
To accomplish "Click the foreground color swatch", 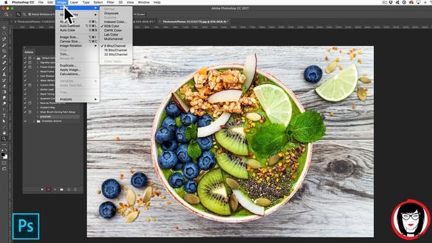I will (3, 155).
